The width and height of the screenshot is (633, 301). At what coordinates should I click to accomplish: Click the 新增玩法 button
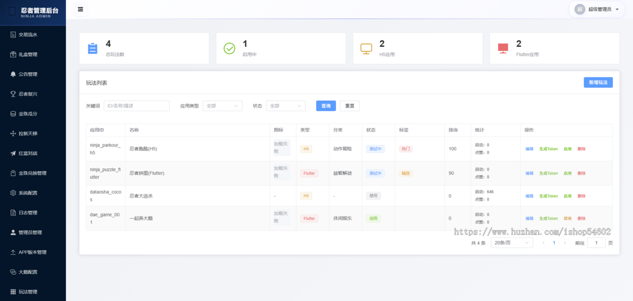pos(598,82)
